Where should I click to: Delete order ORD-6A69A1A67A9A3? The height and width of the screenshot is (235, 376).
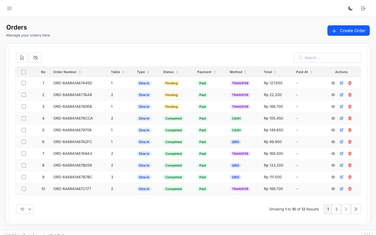350,154
